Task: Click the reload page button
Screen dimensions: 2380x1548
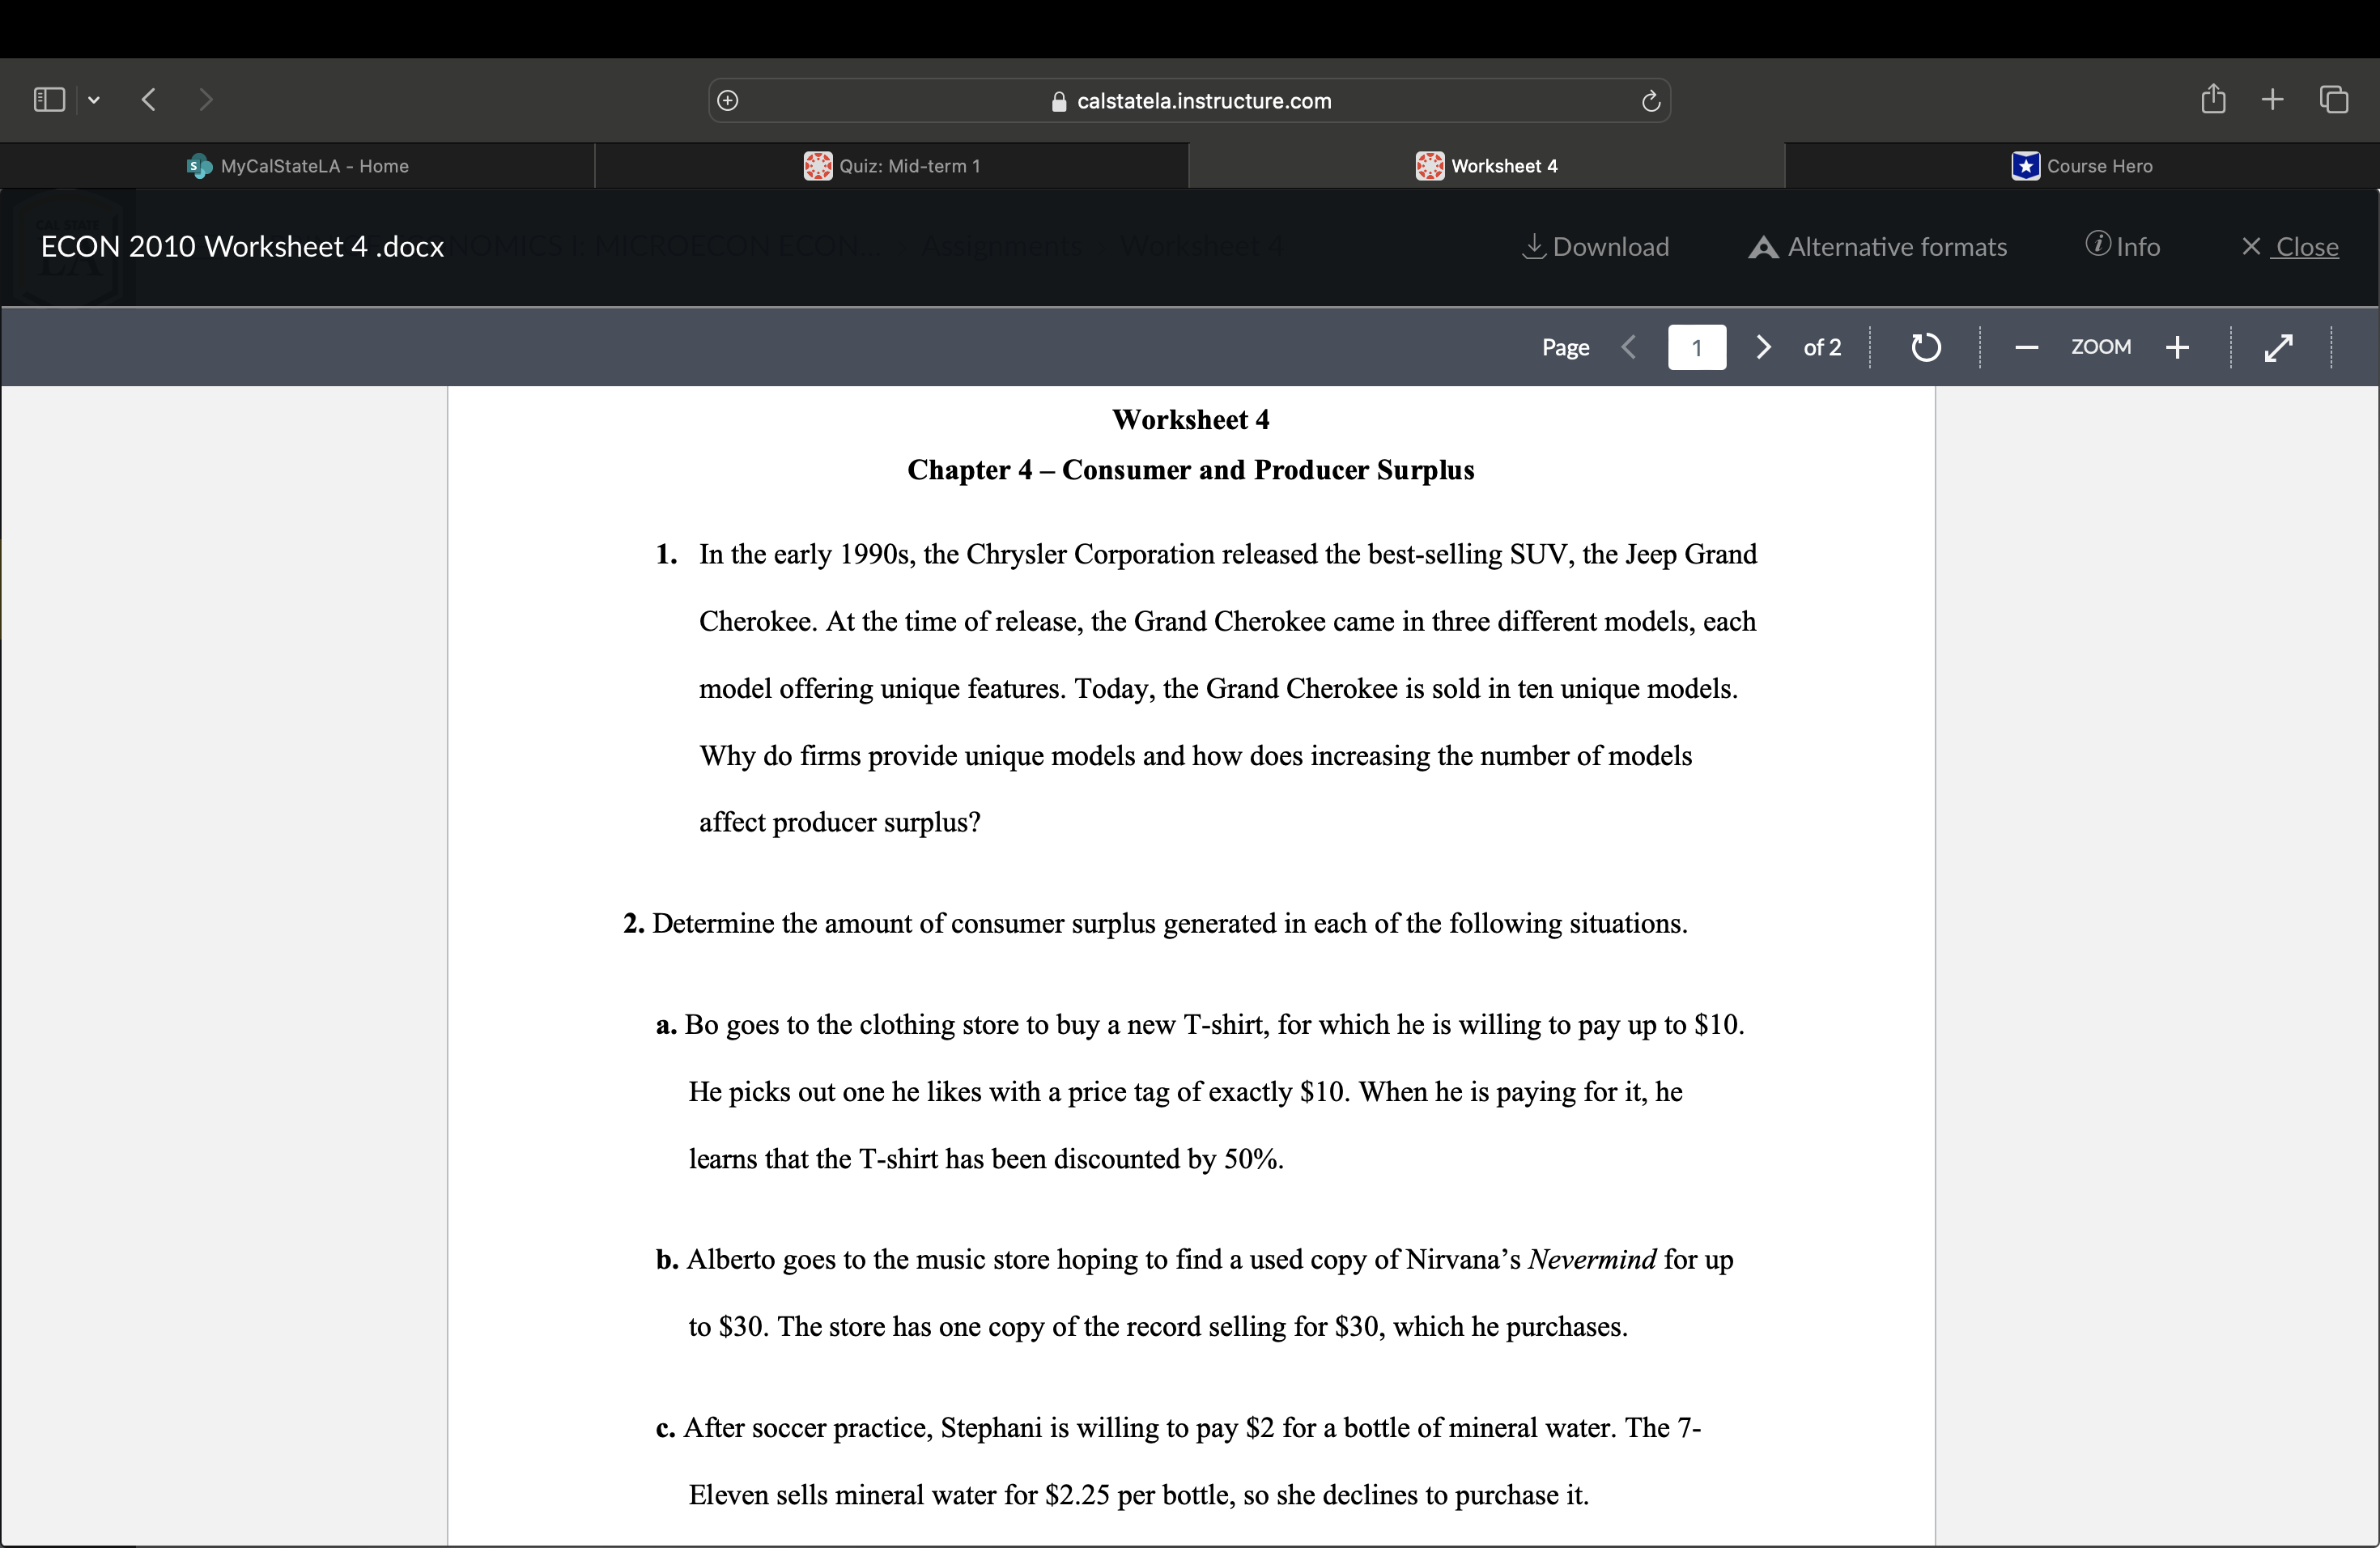Action: 1650,100
